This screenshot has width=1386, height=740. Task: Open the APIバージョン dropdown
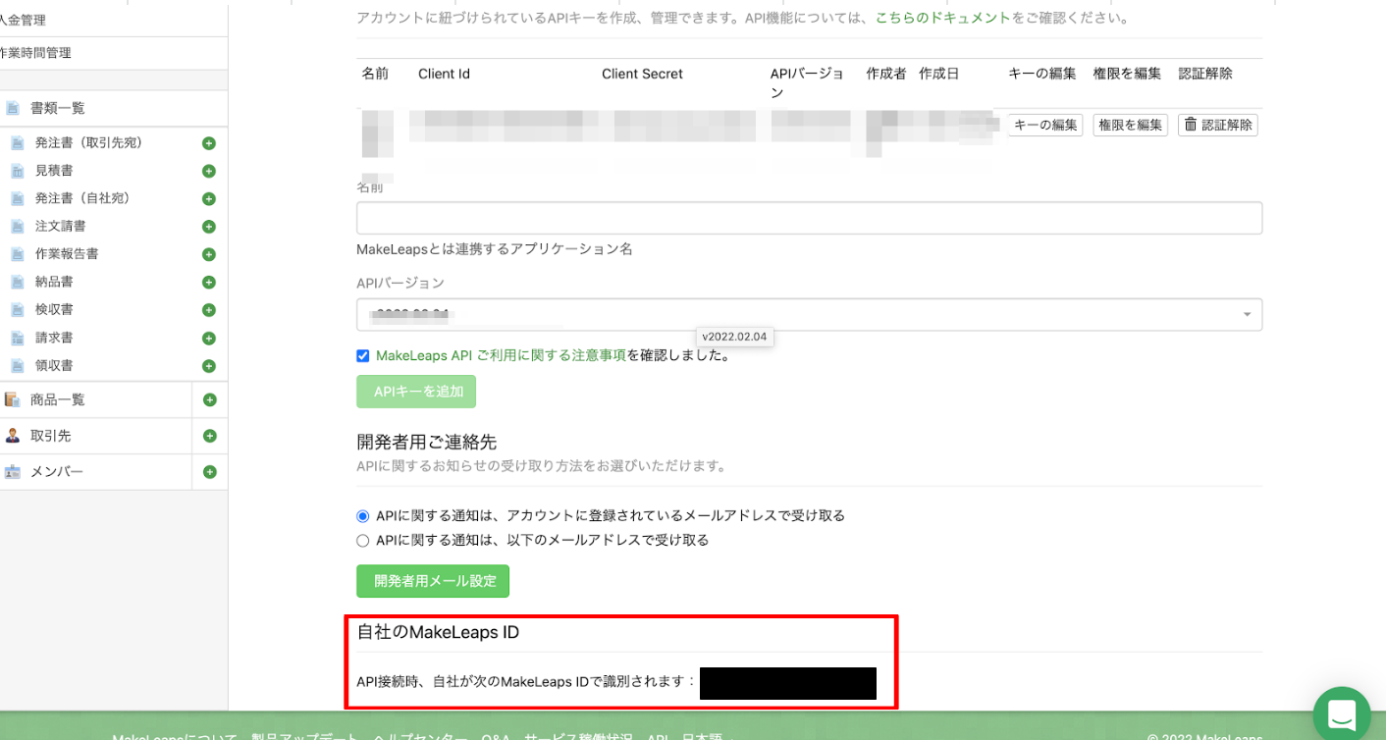[x=809, y=315]
